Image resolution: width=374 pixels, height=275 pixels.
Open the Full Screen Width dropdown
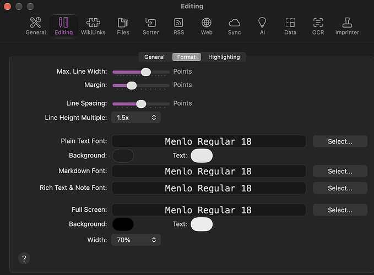(136, 240)
